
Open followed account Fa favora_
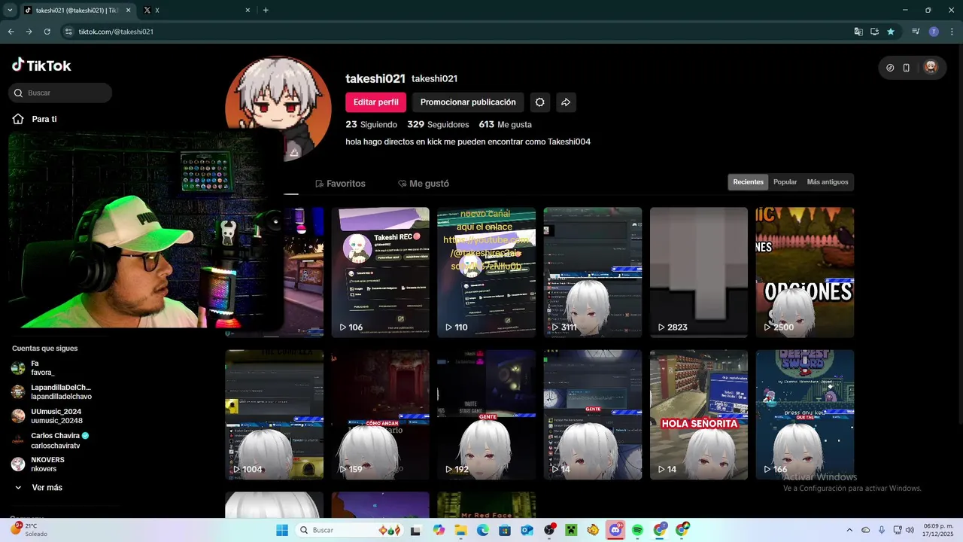[x=33, y=367]
